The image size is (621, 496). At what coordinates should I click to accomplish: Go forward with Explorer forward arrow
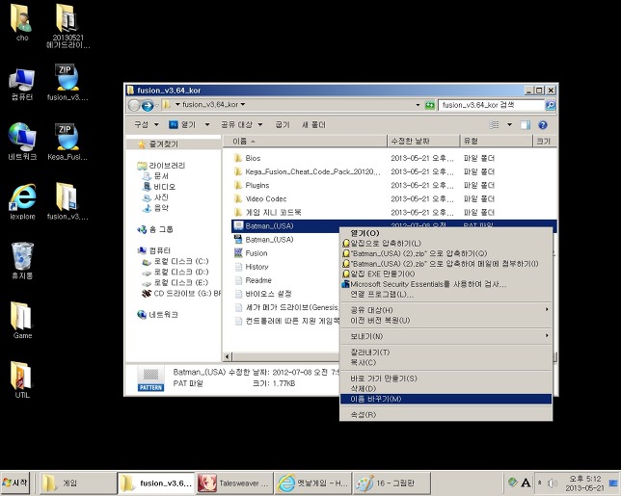tap(148, 105)
